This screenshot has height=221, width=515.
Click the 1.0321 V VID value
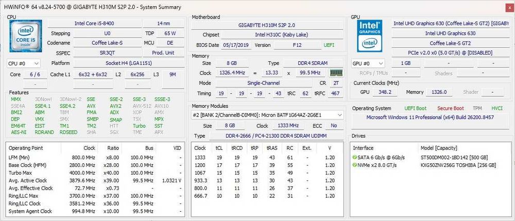pos(172,181)
